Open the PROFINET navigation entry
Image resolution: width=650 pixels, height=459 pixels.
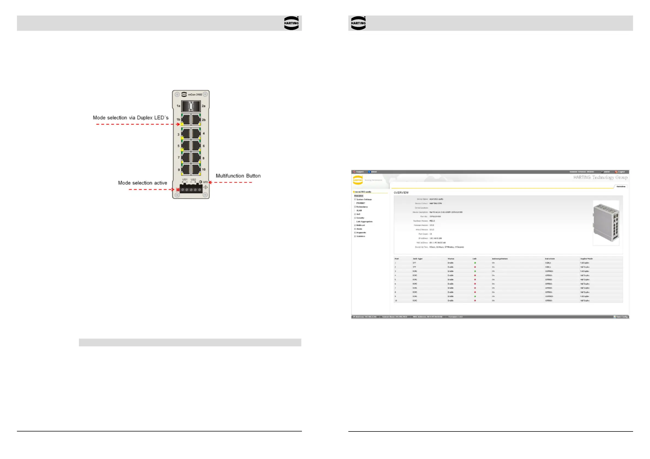pyautogui.click(x=360, y=203)
